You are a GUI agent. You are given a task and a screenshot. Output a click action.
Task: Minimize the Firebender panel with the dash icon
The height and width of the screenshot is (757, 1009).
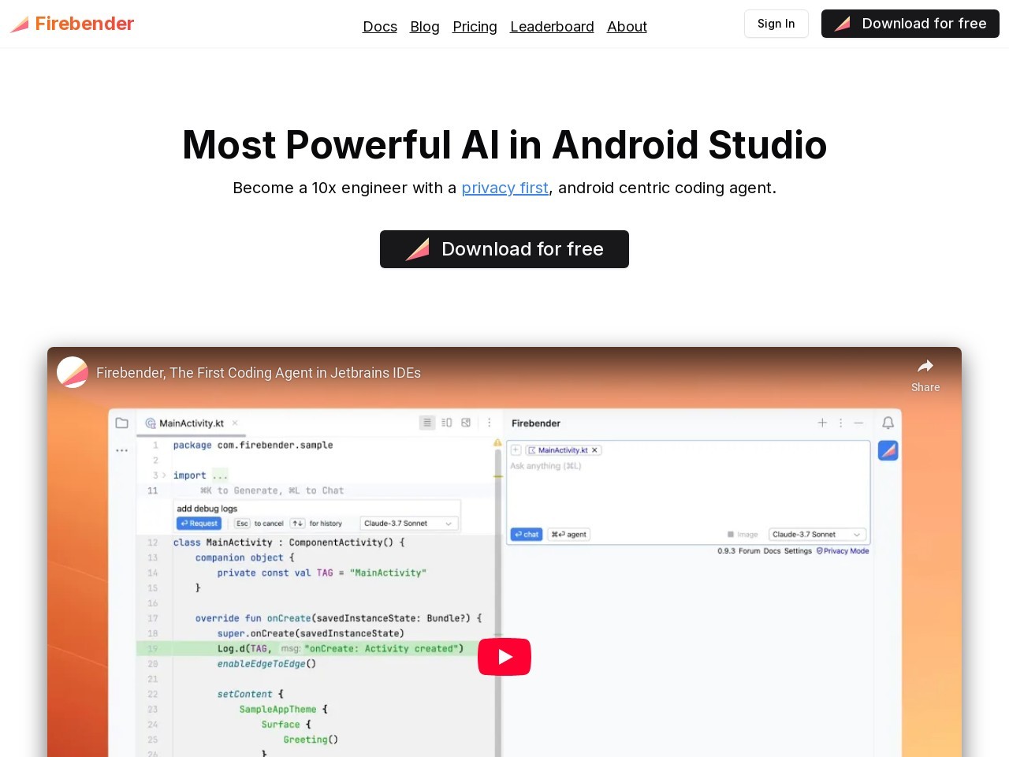[858, 423]
